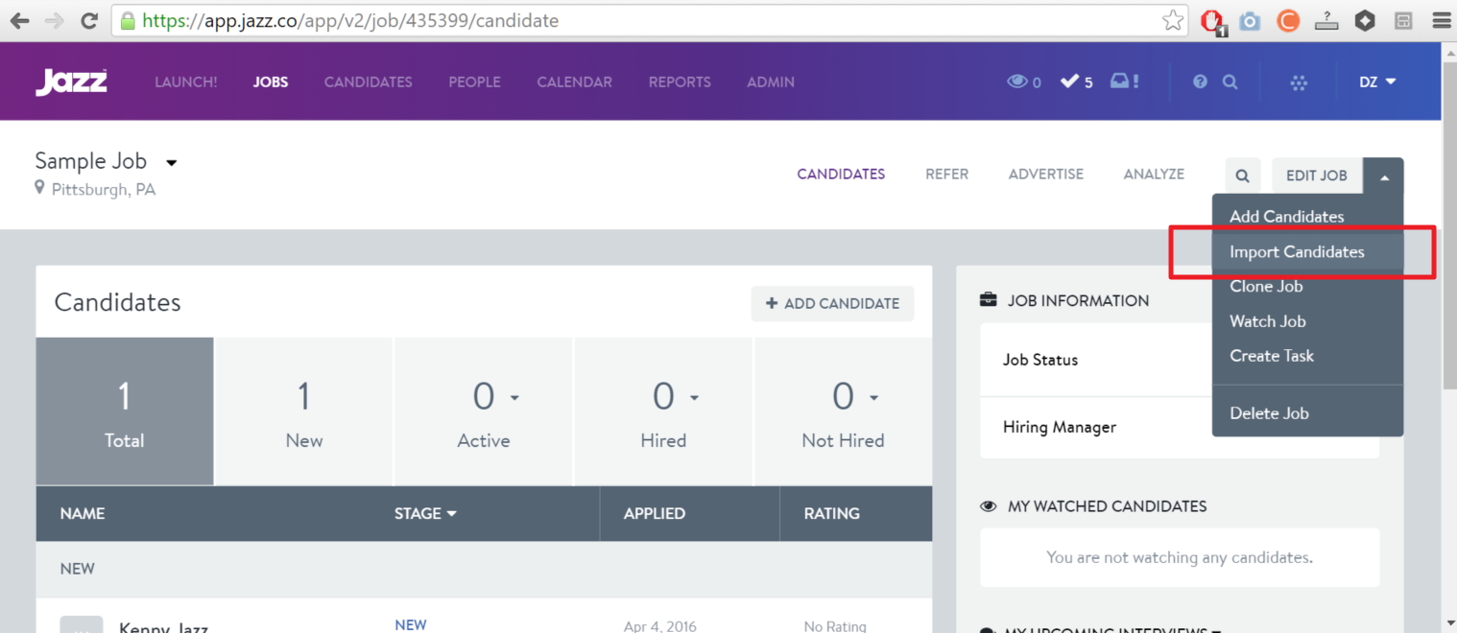Open the apps grid dots icon

[x=1299, y=82]
